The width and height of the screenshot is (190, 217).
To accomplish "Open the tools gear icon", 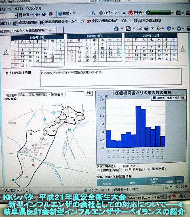I will click(179, 29).
